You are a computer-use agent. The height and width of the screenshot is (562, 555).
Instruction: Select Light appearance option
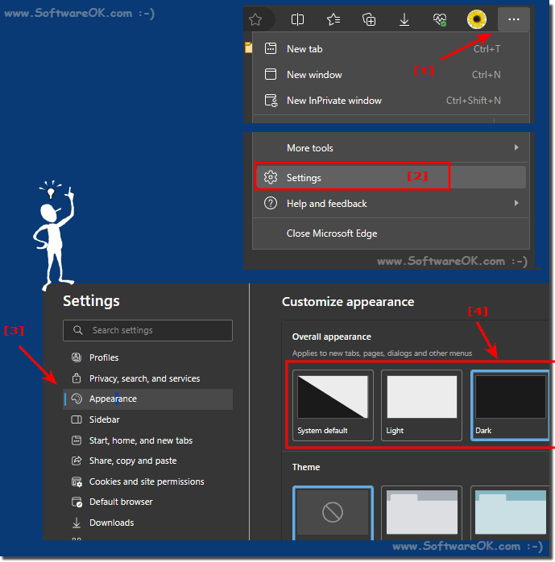[421, 405]
